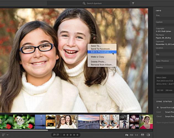This screenshot has height=138, width=174.
Task: Click the Country input field
Action: pyautogui.click(x=165, y=70)
